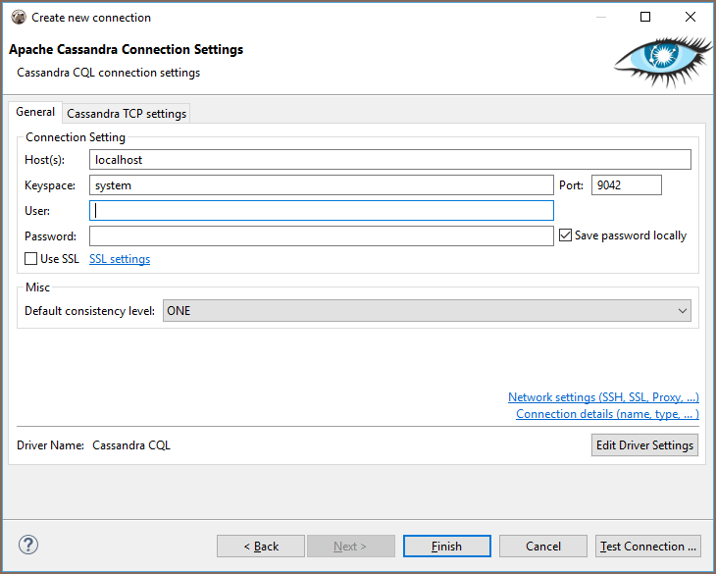Select the General tab
This screenshot has width=716, height=574.
tap(35, 113)
